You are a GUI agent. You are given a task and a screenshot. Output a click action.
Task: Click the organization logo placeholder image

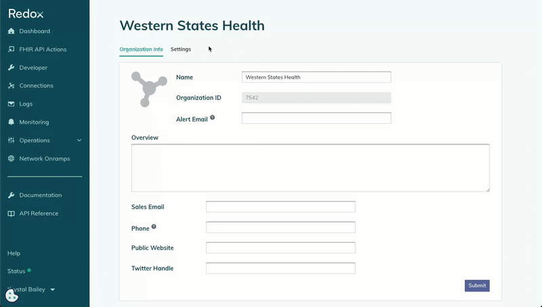coord(149,89)
